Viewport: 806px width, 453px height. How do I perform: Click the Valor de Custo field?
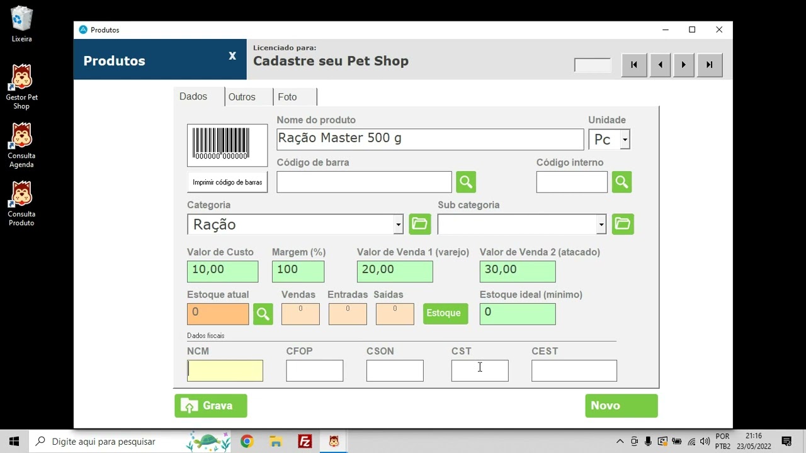point(222,271)
